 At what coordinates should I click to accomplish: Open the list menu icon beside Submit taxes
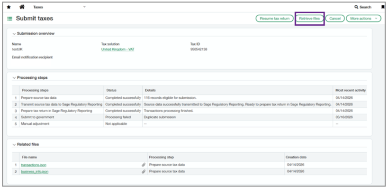(9, 19)
